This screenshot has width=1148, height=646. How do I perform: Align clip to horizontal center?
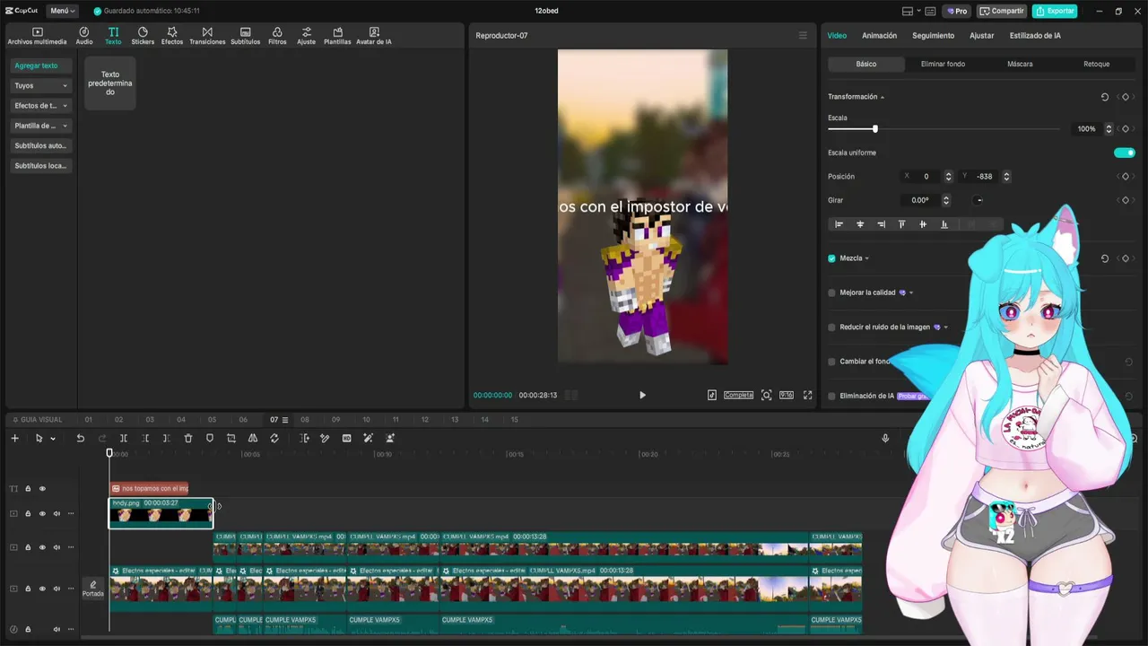pyautogui.click(x=860, y=224)
